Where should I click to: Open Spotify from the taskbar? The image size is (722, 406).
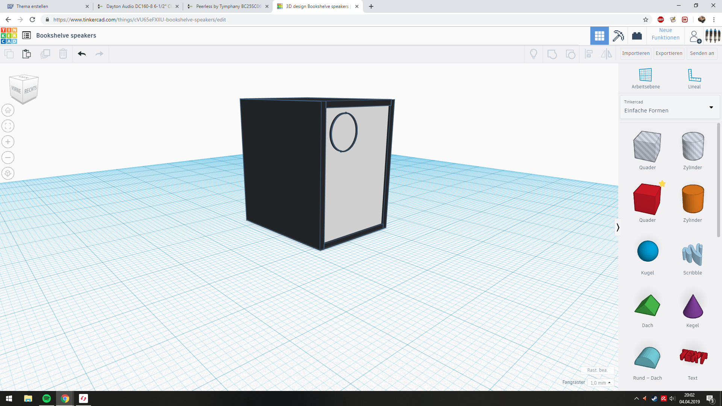click(x=47, y=398)
